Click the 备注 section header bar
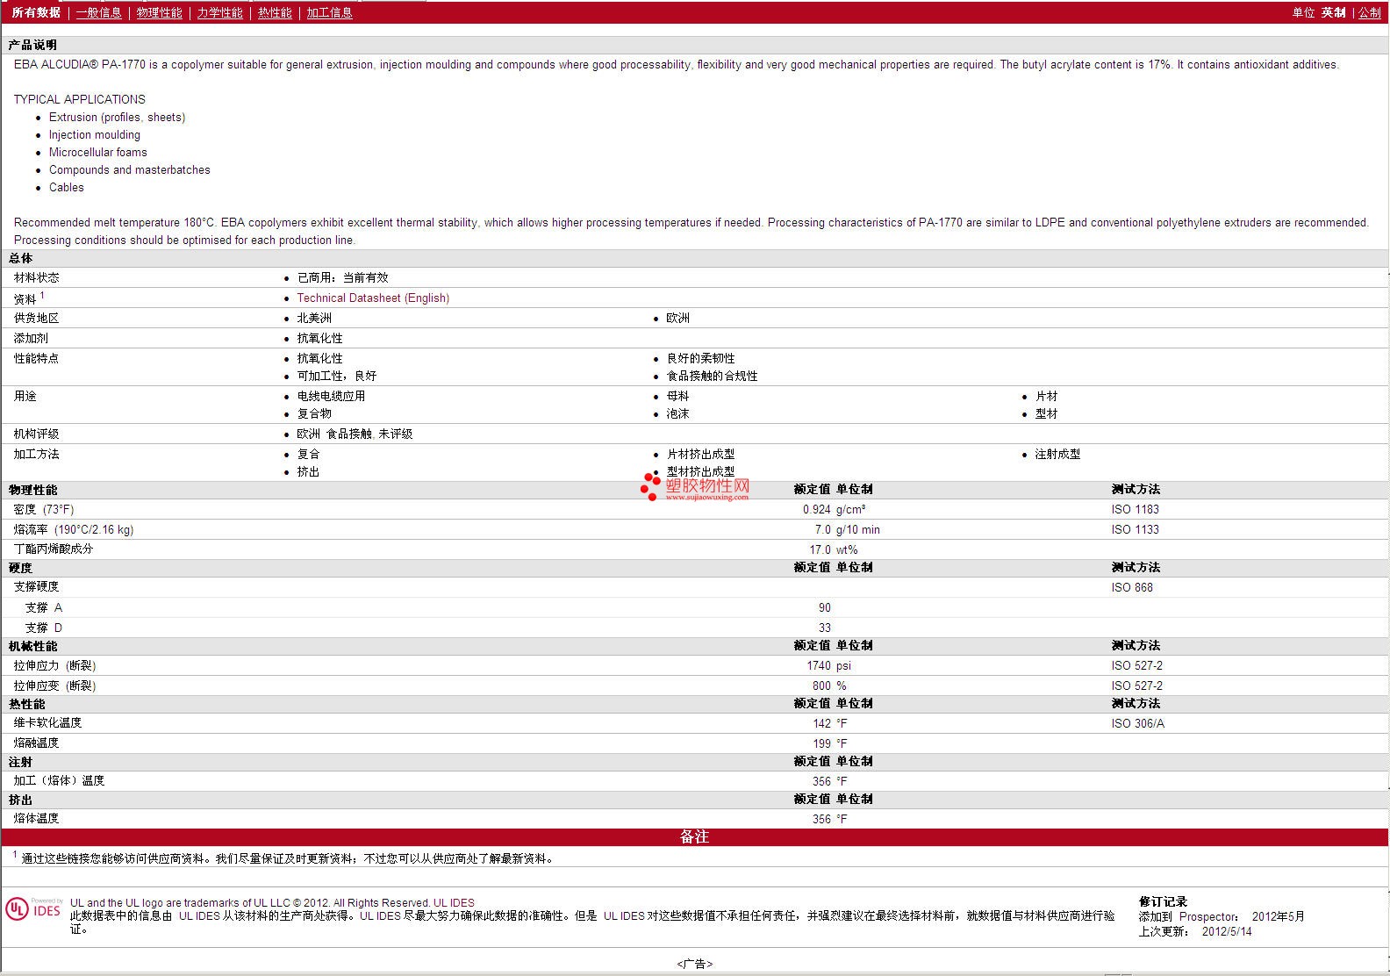Viewport: 1390px width, 976px height. [695, 837]
